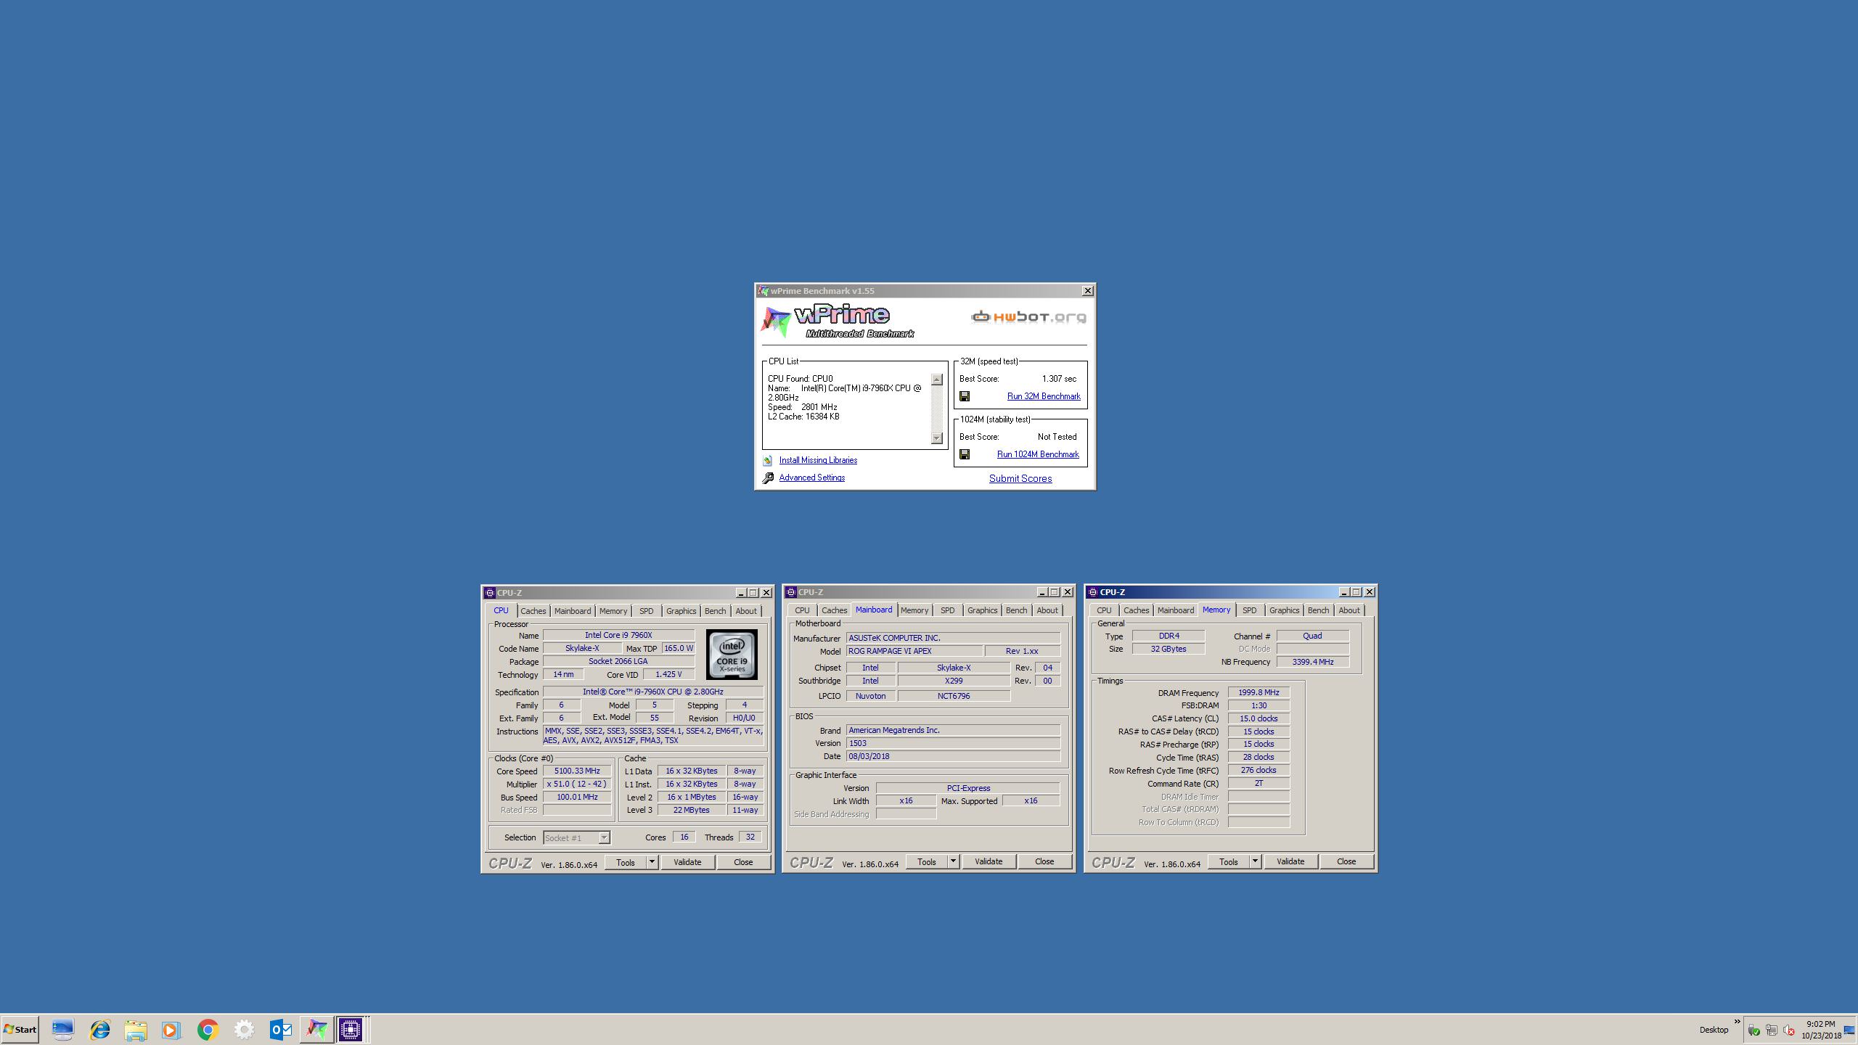Open Windows Explorer folder icon on taskbar
The height and width of the screenshot is (1045, 1858).
[x=136, y=1030]
